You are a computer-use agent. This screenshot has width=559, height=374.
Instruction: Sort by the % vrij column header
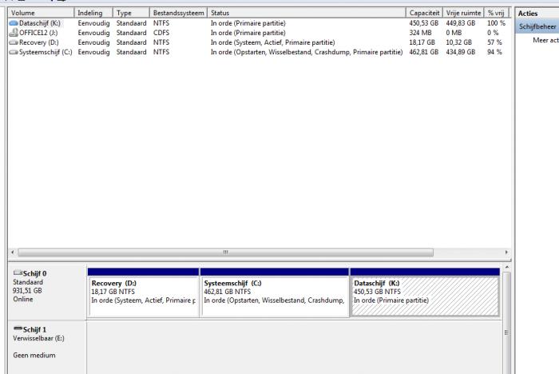click(x=496, y=13)
